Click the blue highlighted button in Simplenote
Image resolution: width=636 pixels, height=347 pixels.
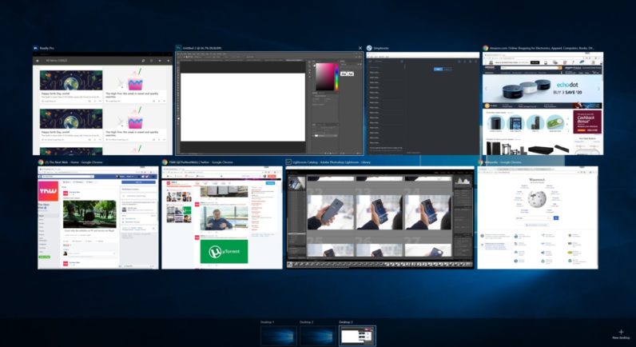[438, 69]
